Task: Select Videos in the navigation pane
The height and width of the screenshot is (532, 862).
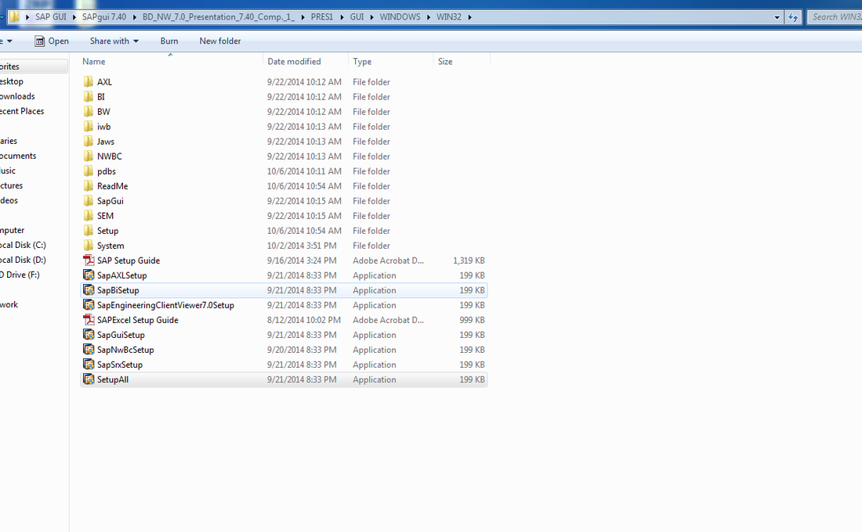Action: coord(9,199)
